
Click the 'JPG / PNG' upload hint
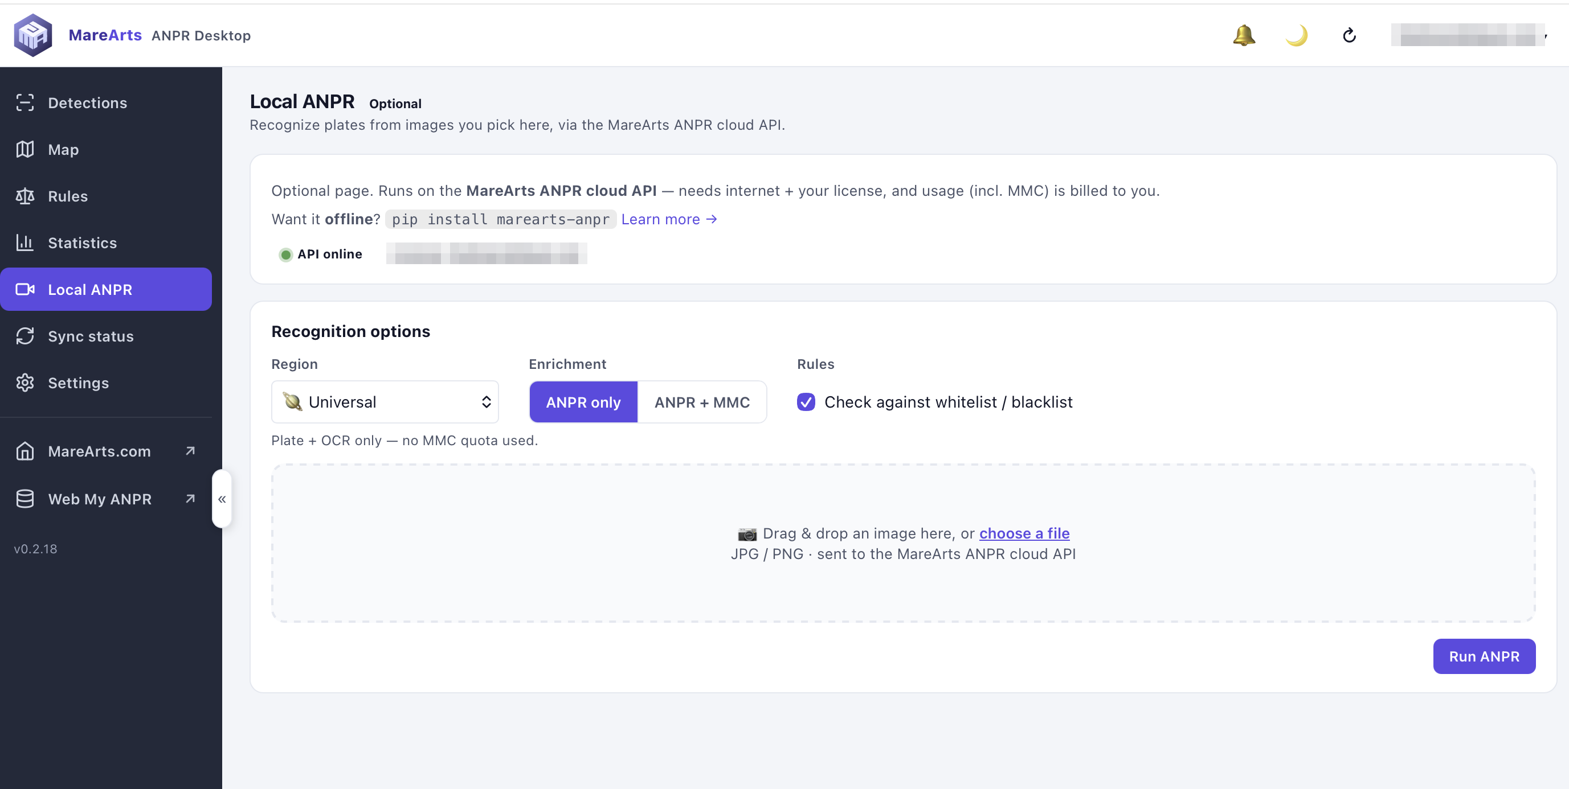point(903,554)
